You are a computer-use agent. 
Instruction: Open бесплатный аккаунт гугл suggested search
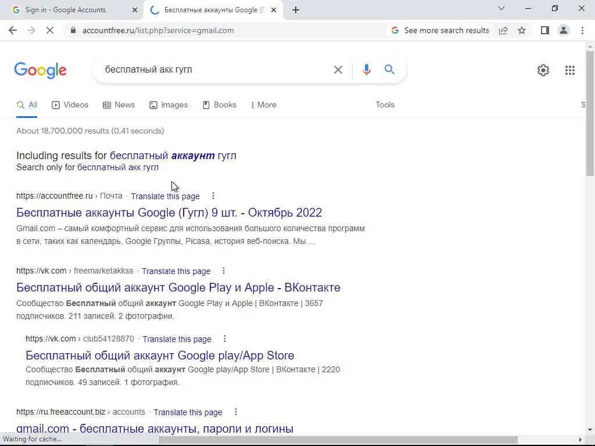point(173,156)
